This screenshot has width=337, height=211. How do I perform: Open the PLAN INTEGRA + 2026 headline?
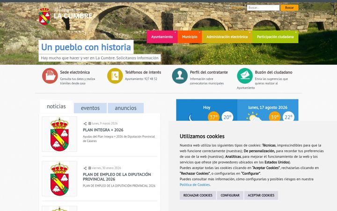pyautogui.click(x=103, y=130)
